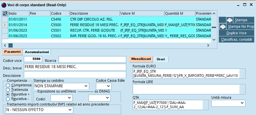256x115 pixels.
Task: Click the Valore M column header
Action: coord(142,13)
